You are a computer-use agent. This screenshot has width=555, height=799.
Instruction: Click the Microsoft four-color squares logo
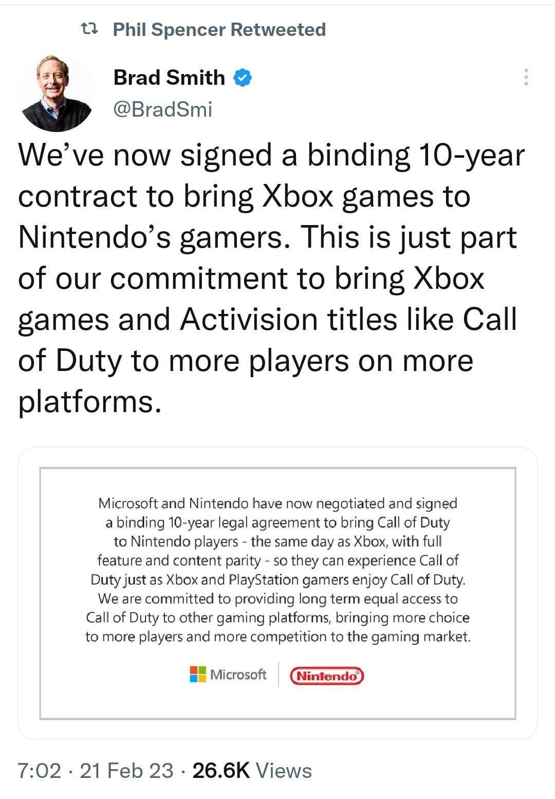(x=198, y=674)
